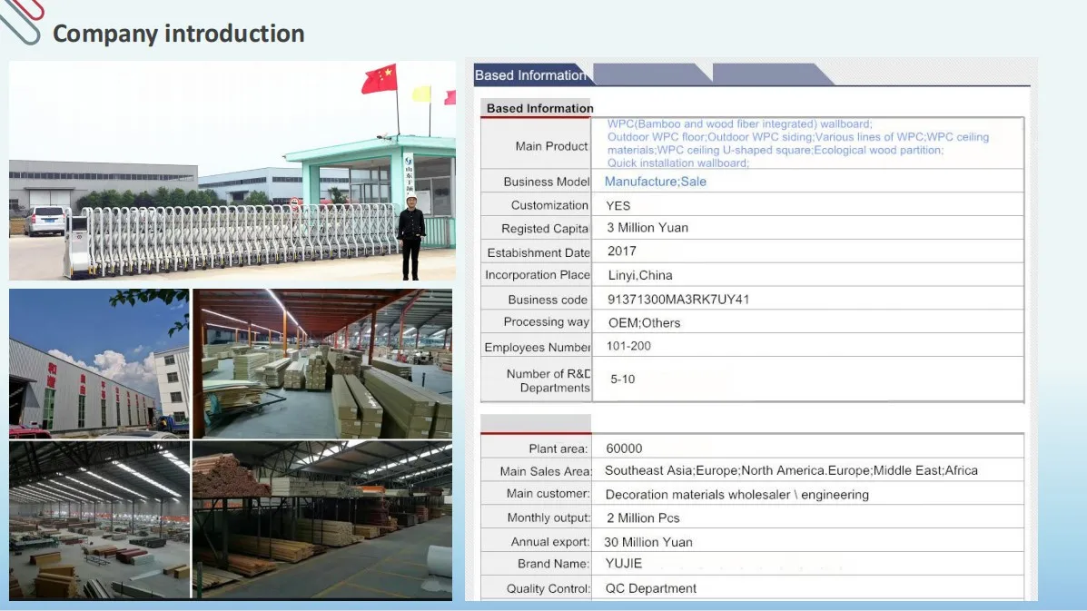The image size is (1087, 611).
Task: Click the 'Manufacture;Sale' link
Action: point(655,182)
